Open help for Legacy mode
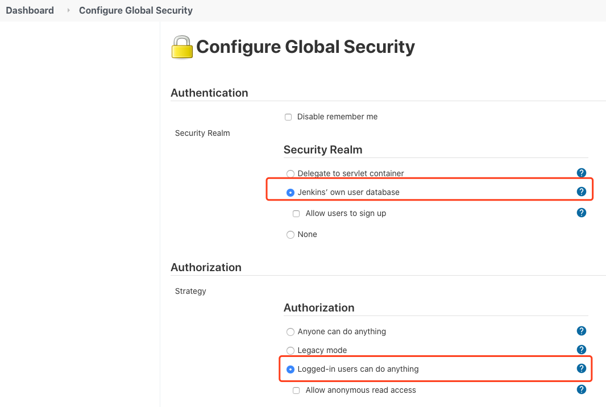606x407 pixels. [x=581, y=350]
